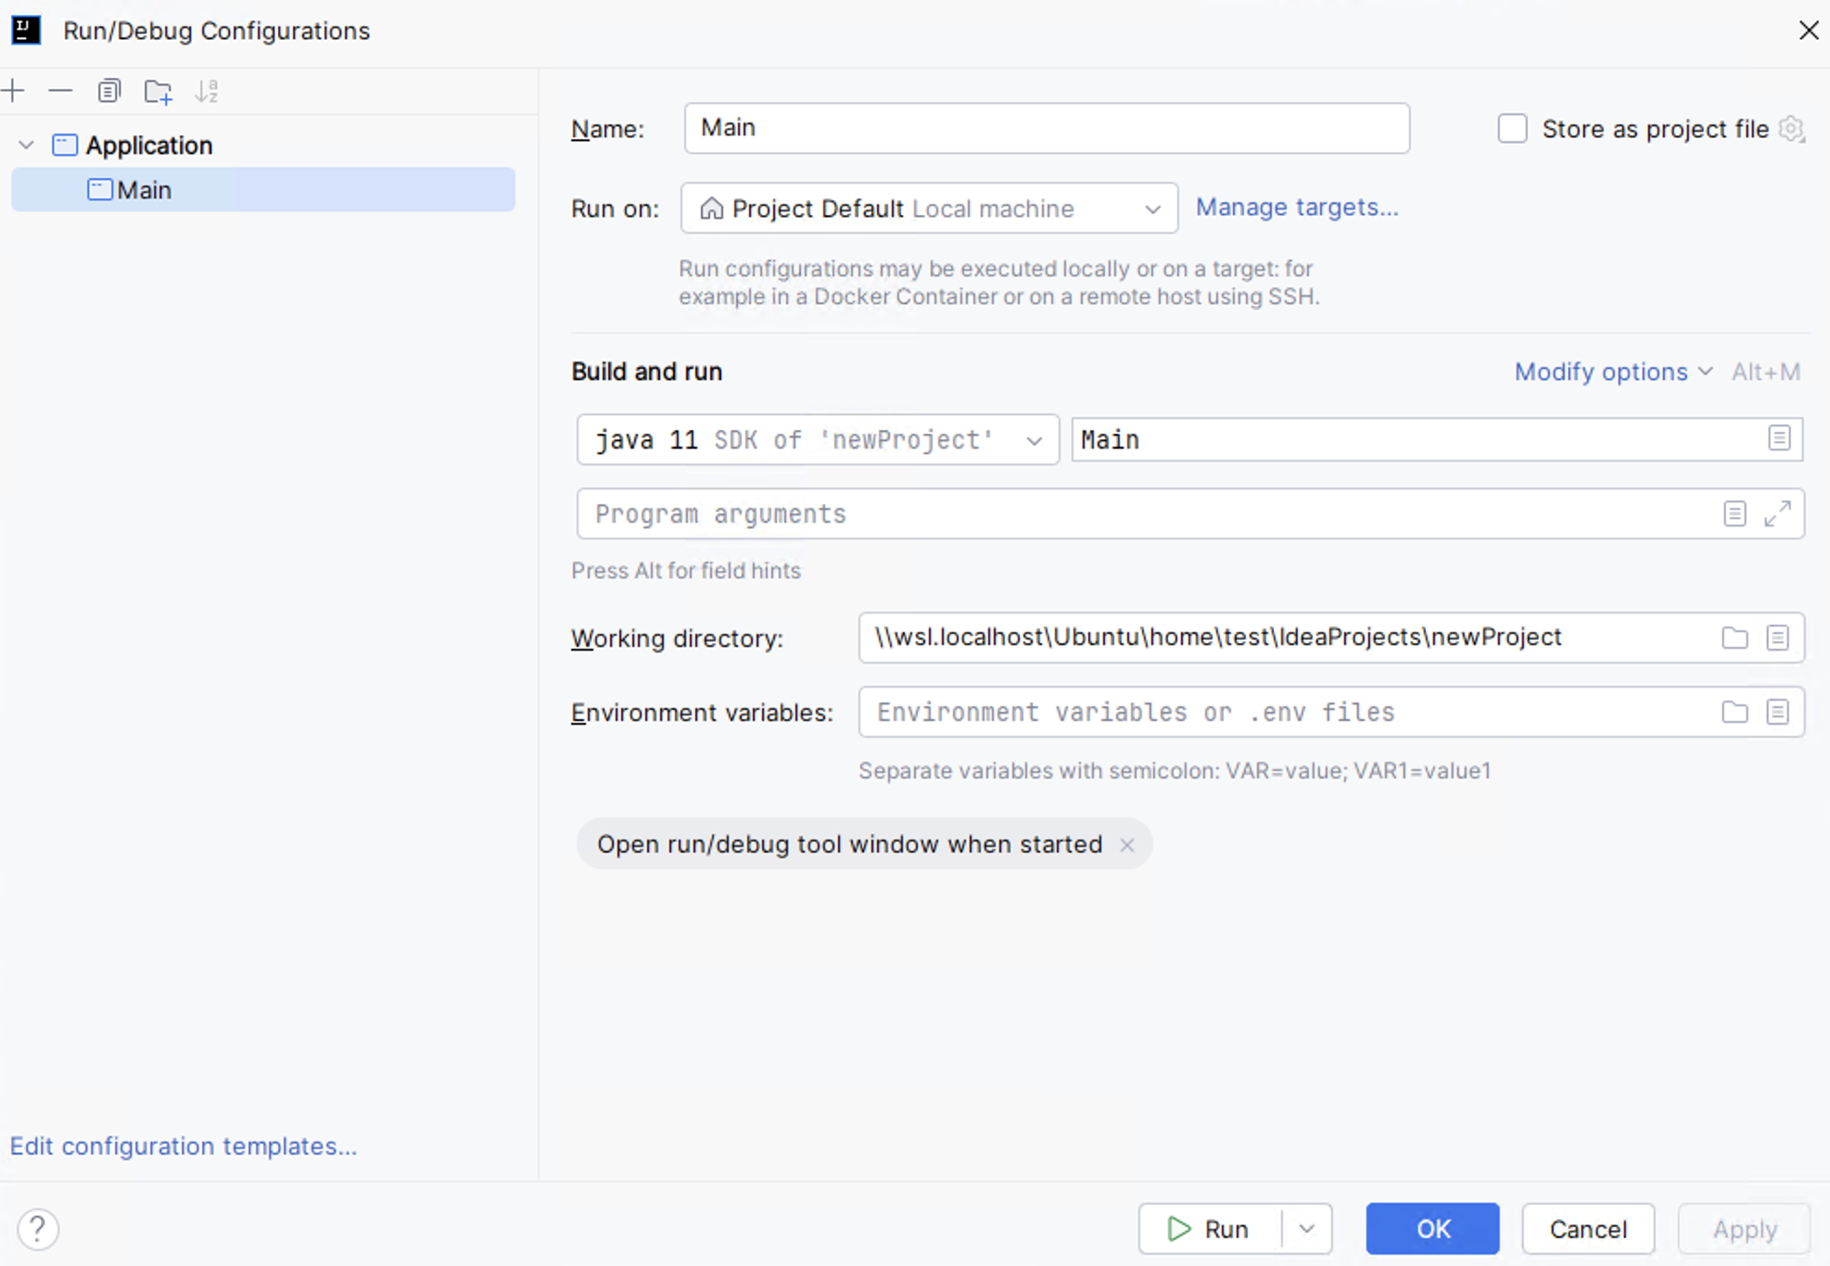Screen dimensions: 1830x1266
Task: Click the OK button
Action: click(1431, 1229)
